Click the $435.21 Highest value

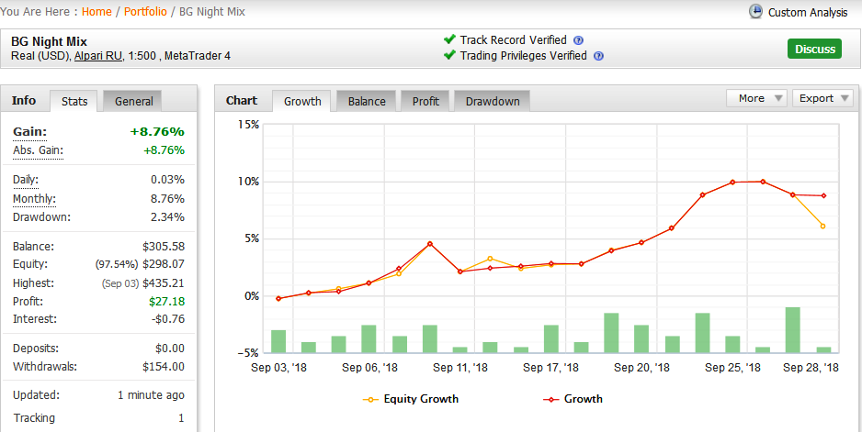click(164, 283)
